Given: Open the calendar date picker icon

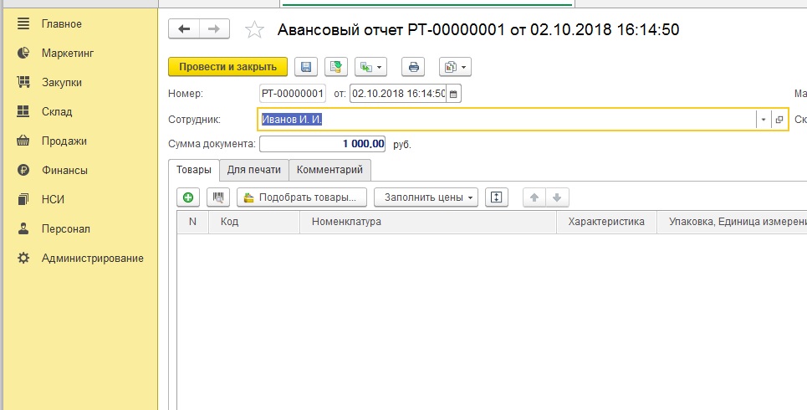Looking at the screenshot, I should coord(454,94).
